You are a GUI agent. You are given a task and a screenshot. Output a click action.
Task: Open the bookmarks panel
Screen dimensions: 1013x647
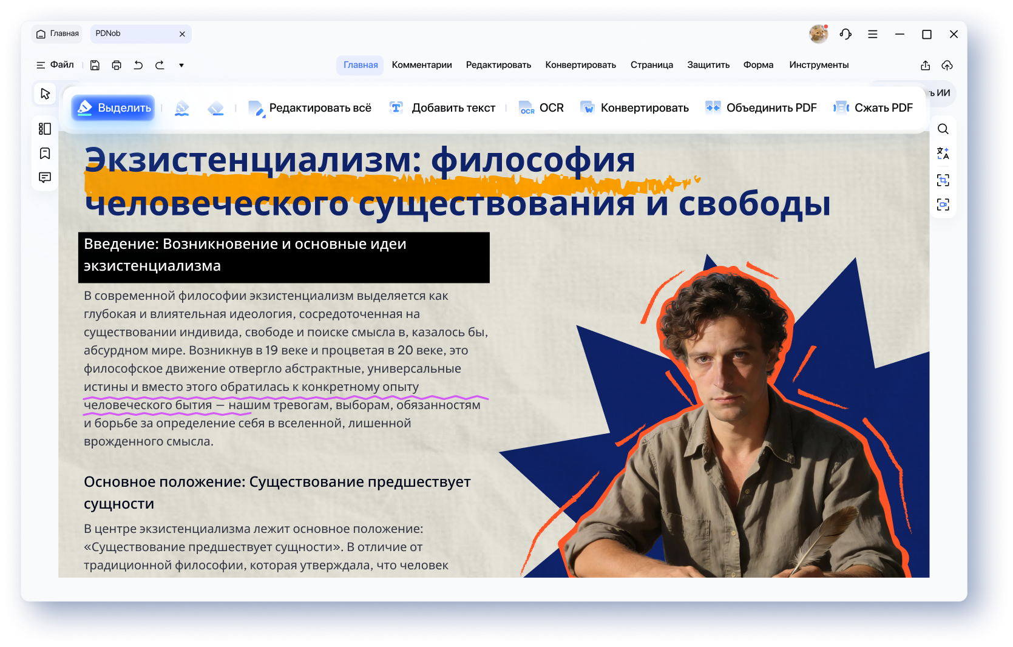click(45, 153)
